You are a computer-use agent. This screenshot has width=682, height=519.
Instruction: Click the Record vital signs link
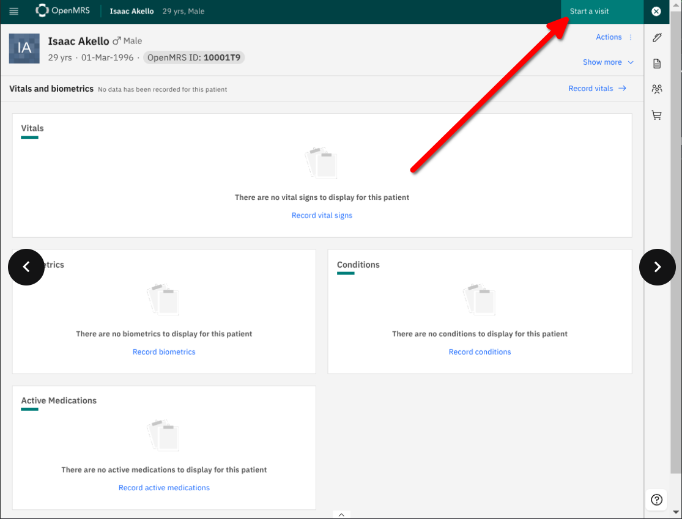coord(322,215)
